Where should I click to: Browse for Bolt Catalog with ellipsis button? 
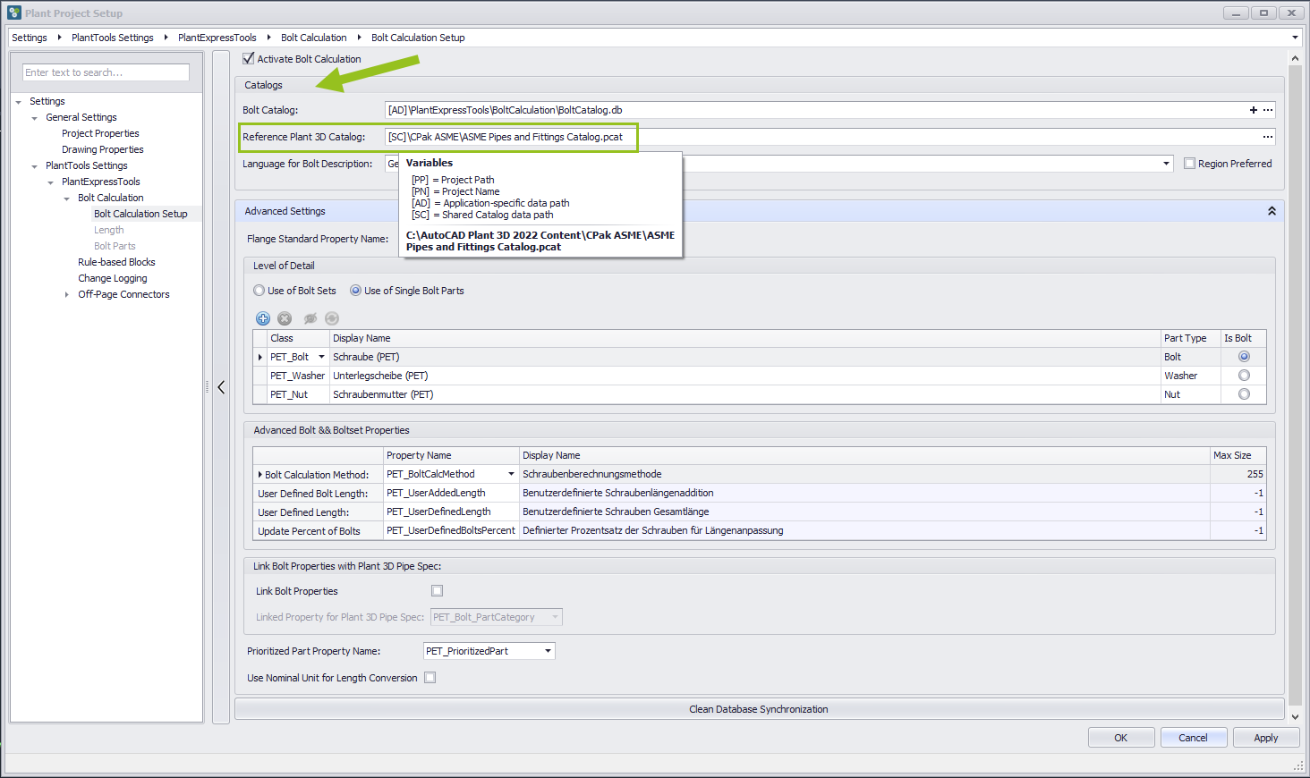(1268, 110)
